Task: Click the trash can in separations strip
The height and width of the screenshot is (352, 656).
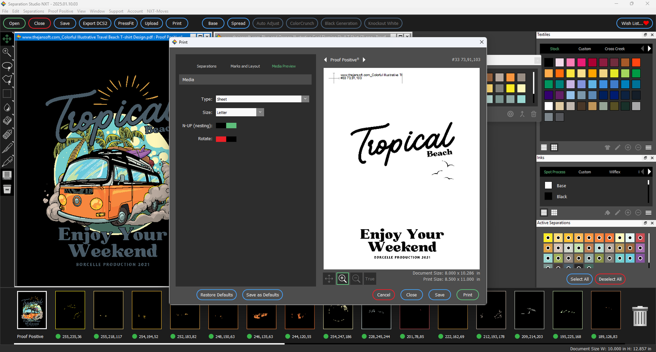Action: (640, 316)
